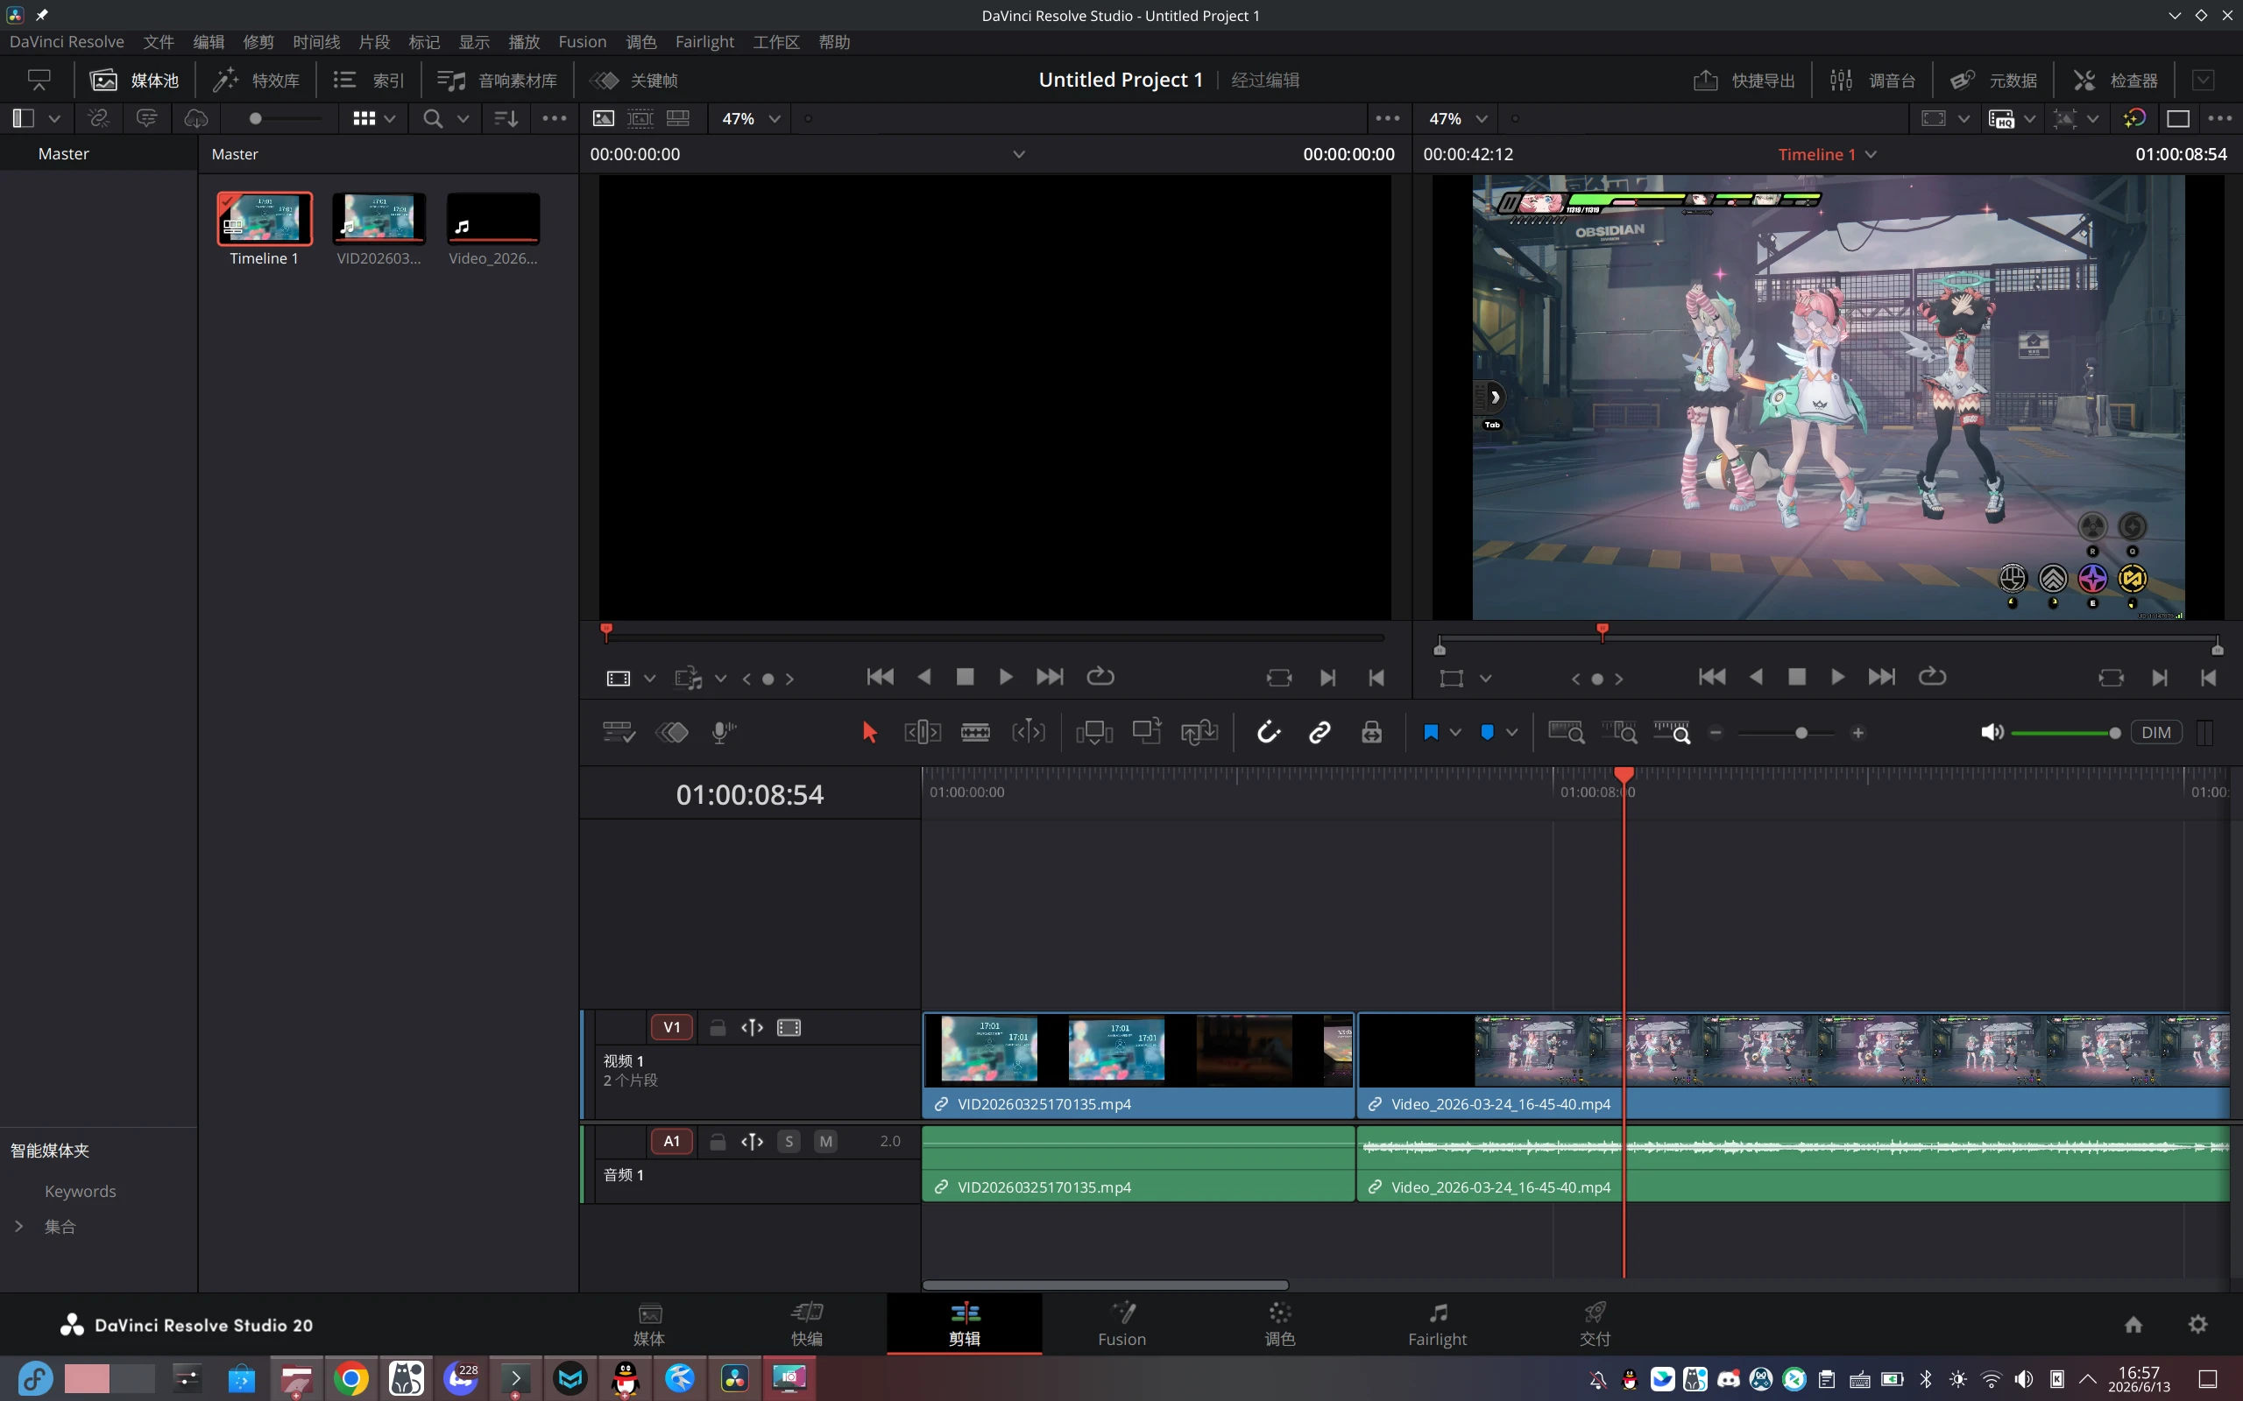Click the Custom Zoom timeline icon
Viewport: 2243px width, 1401px height.
1672,732
